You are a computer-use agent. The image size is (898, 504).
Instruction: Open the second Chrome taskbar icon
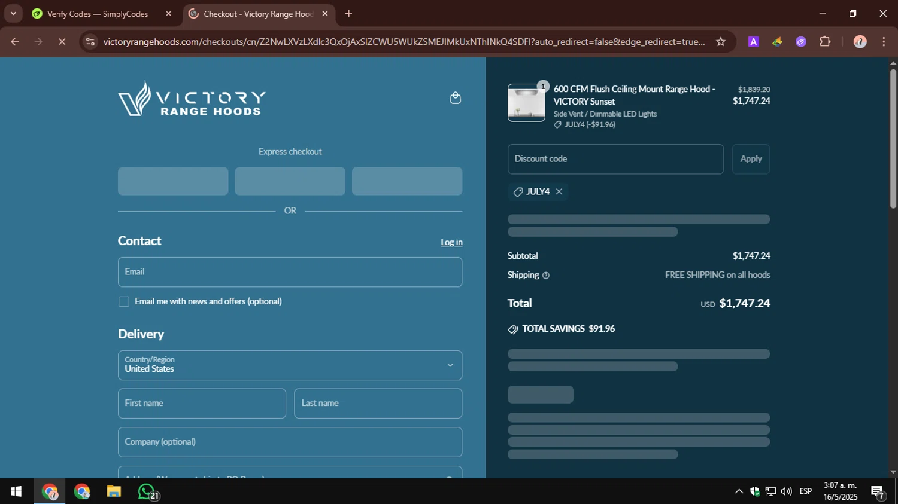pos(82,491)
